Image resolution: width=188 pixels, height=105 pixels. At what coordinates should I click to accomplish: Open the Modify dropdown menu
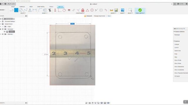click(45, 13)
